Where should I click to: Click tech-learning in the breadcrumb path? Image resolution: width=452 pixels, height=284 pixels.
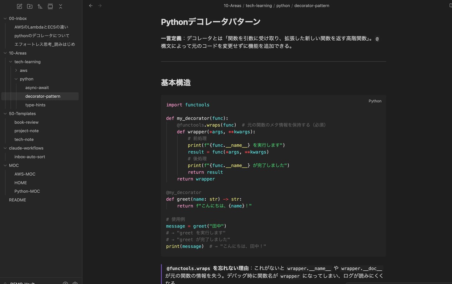coord(259,6)
